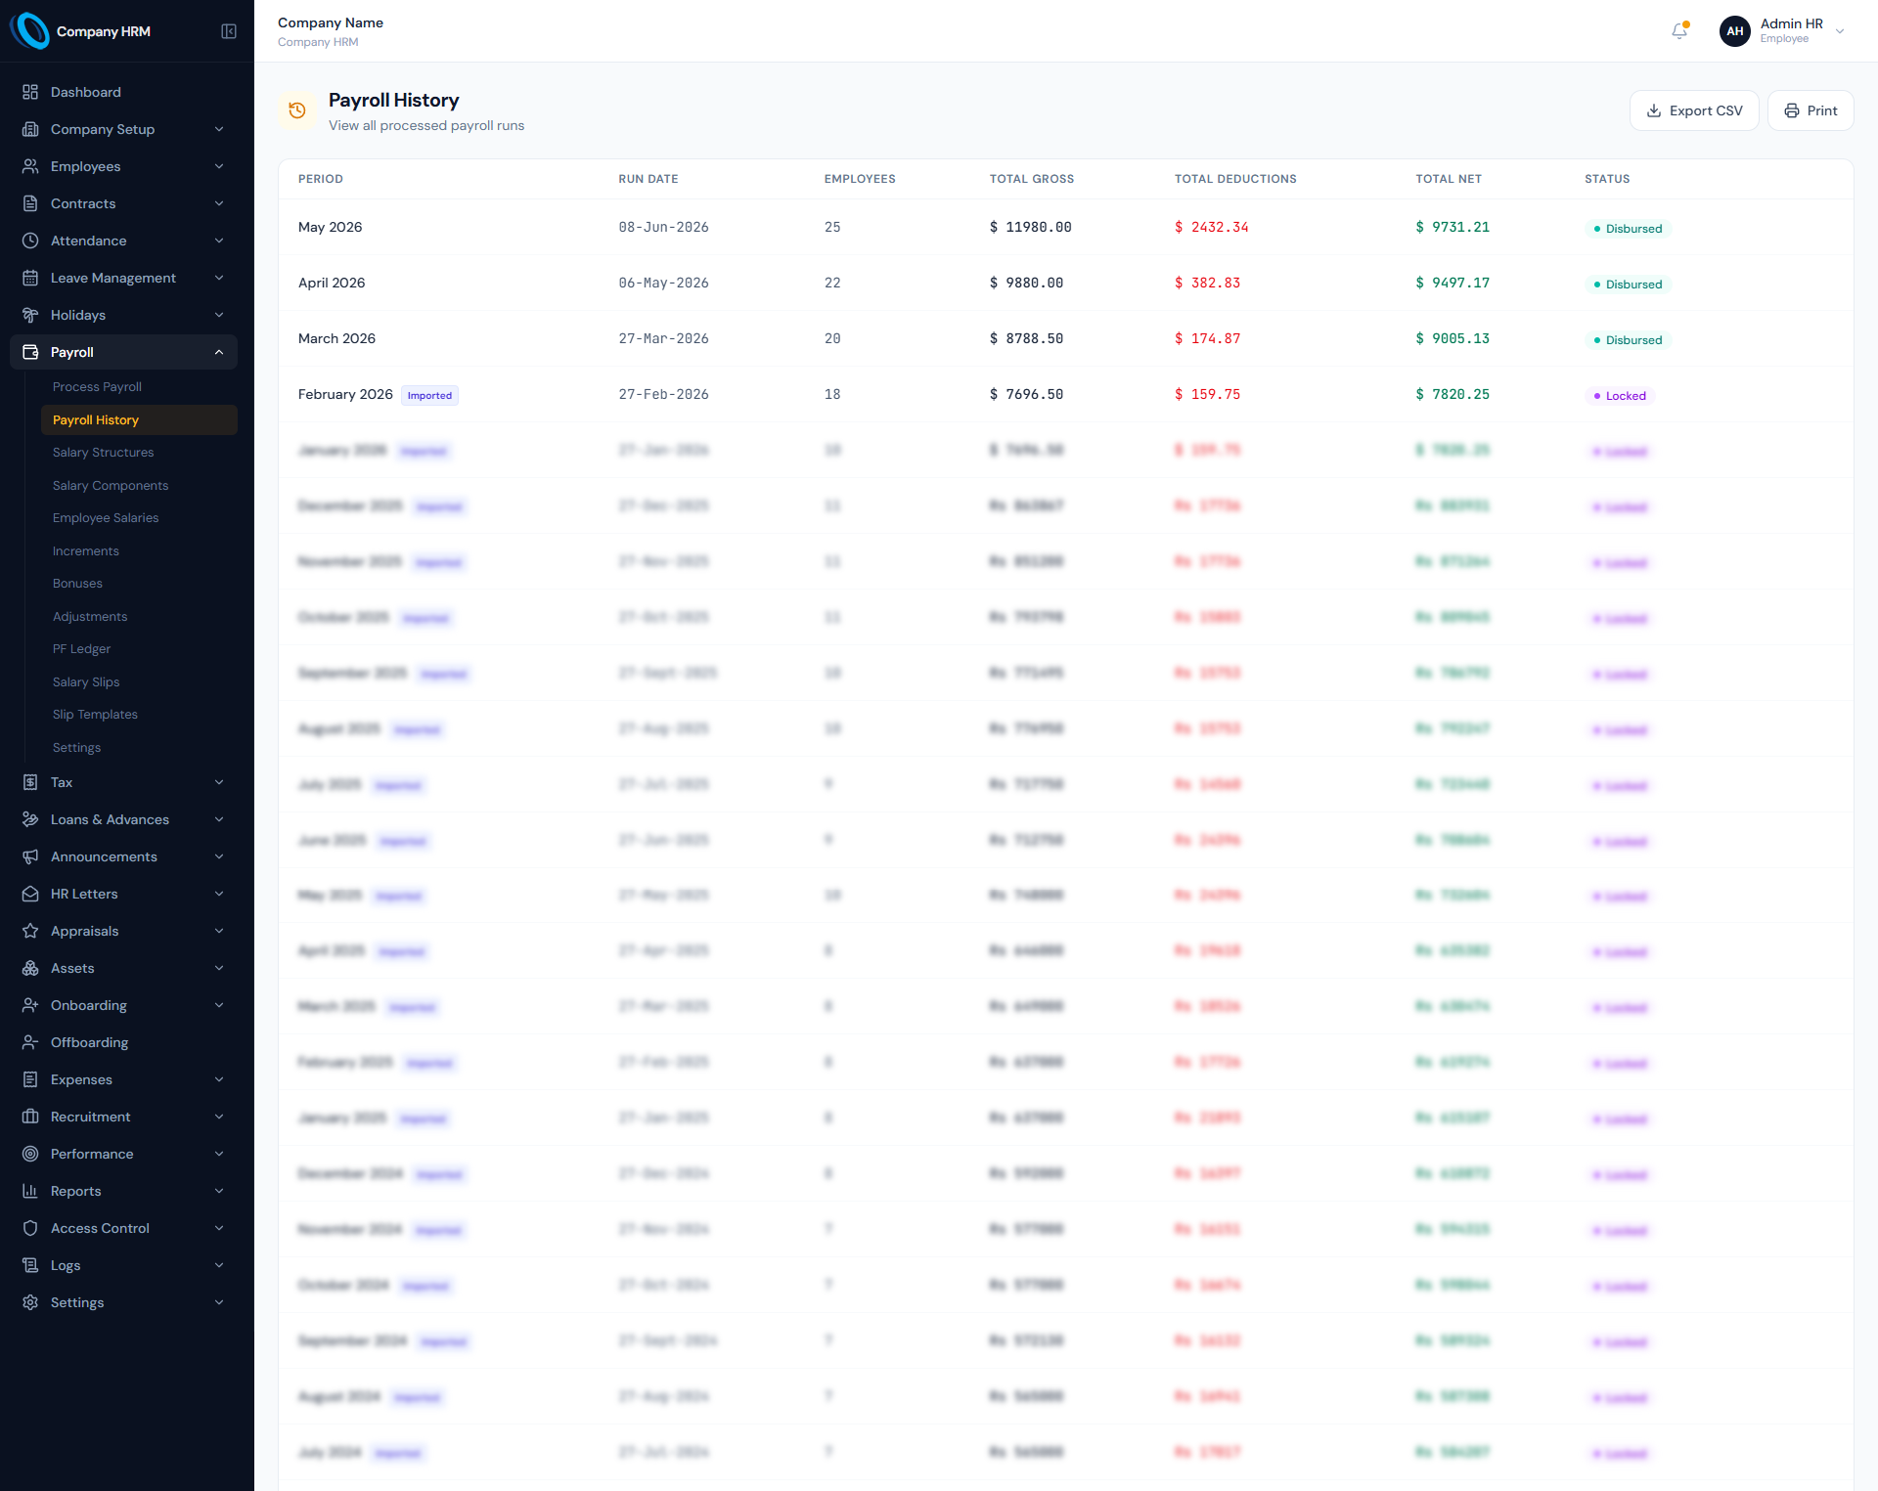The width and height of the screenshot is (1878, 1491).
Task: Open Slip Templates page
Action: click(x=139, y=715)
